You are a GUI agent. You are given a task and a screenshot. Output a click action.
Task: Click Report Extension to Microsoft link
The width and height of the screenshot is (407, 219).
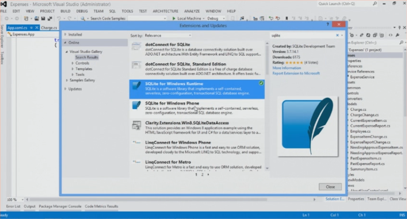click(x=296, y=73)
